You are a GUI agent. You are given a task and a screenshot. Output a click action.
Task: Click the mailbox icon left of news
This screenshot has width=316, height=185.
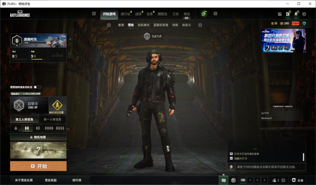[279, 14]
